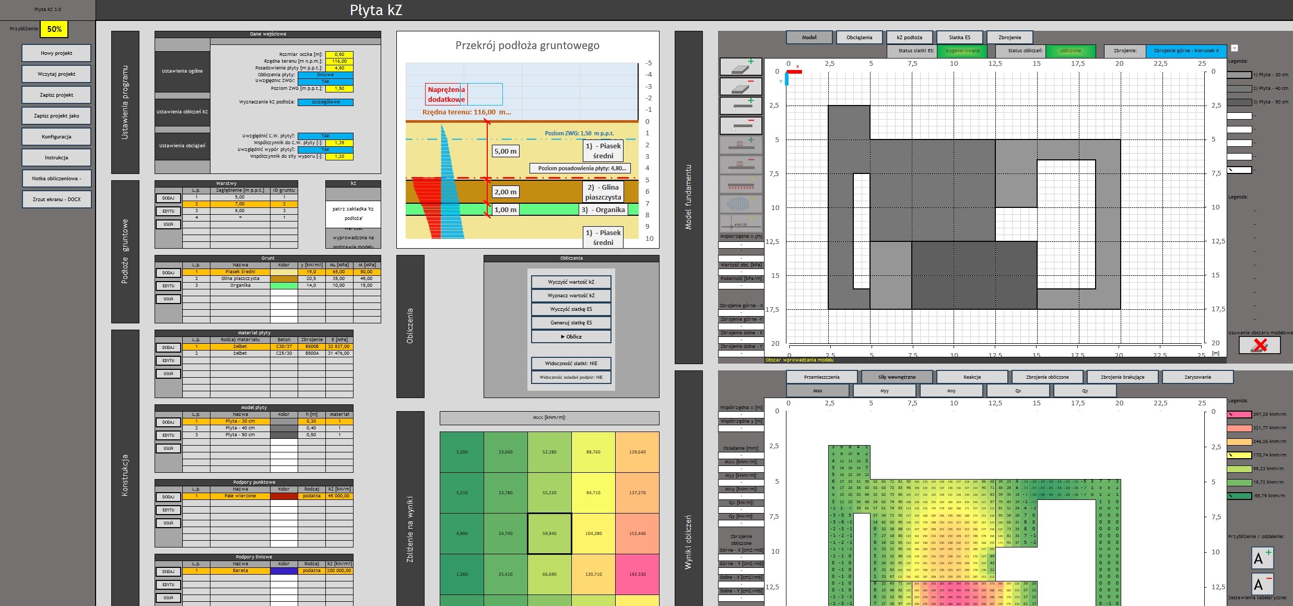Click the remove line support icon

coord(740,125)
